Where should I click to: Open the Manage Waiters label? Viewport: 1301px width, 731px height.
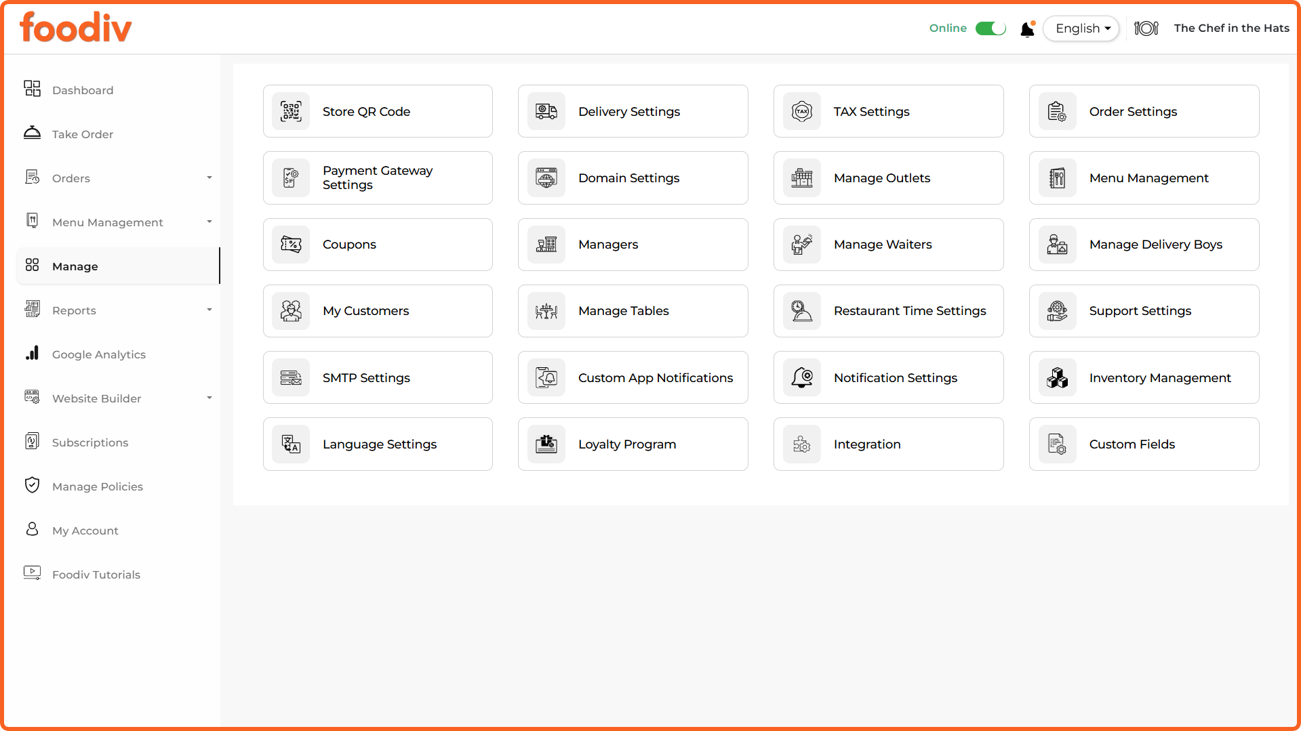(x=883, y=245)
